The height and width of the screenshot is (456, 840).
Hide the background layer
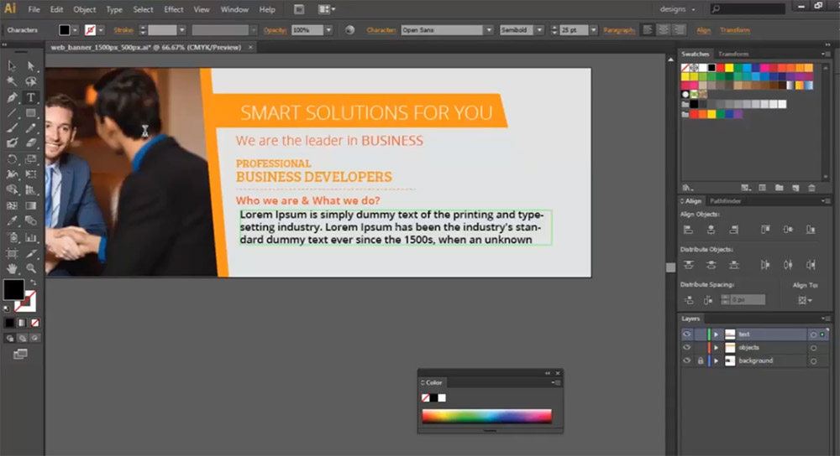pos(687,360)
